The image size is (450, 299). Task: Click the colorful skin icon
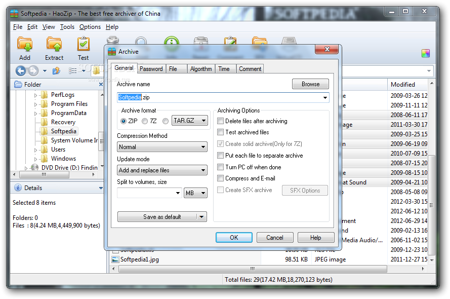pos(426,53)
